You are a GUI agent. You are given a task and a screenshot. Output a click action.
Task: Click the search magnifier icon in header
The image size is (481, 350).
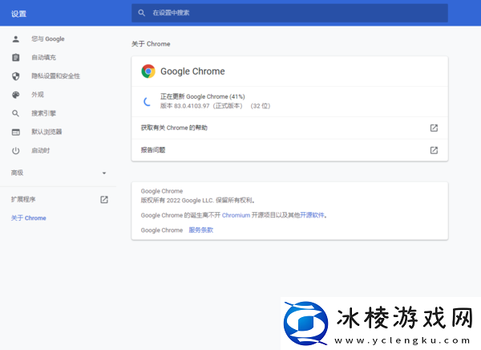coord(141,13)
